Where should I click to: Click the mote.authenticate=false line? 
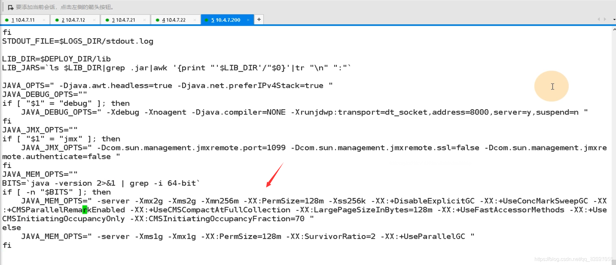pyautogui.click(x=61, y=157)
